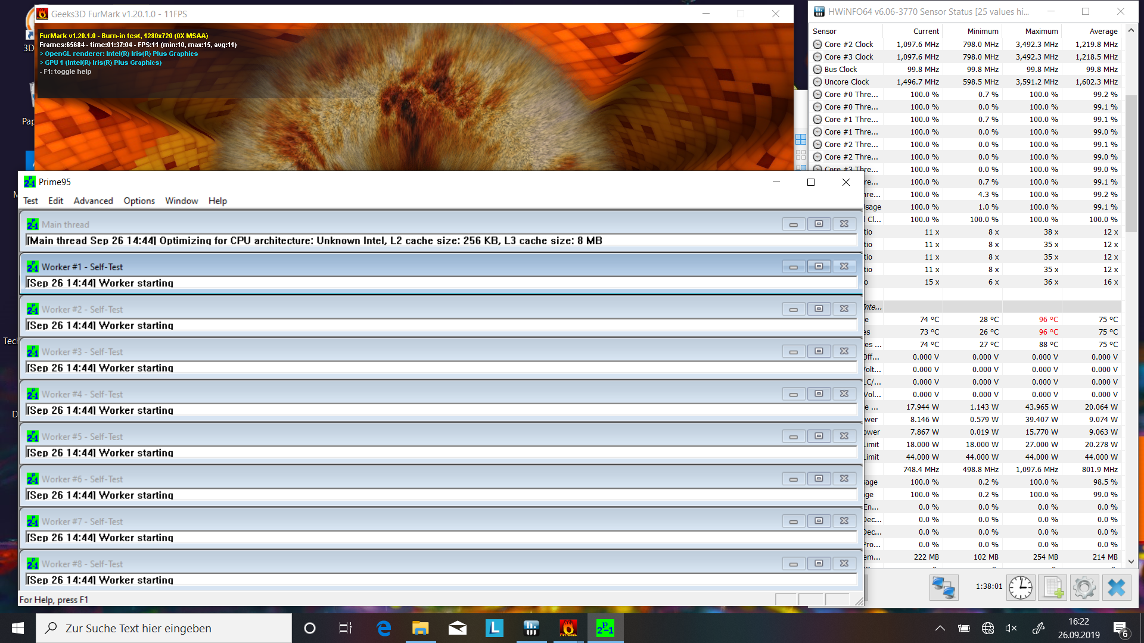The width and height of the screenshot is (1144, 643).
Task: Open the Prime95 Test menu
Action: coord(30,201)
